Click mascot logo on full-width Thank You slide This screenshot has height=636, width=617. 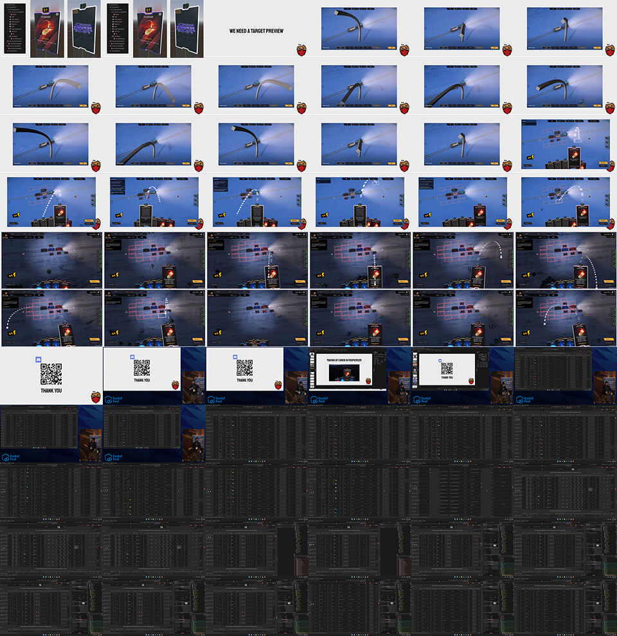coord(96,396)
